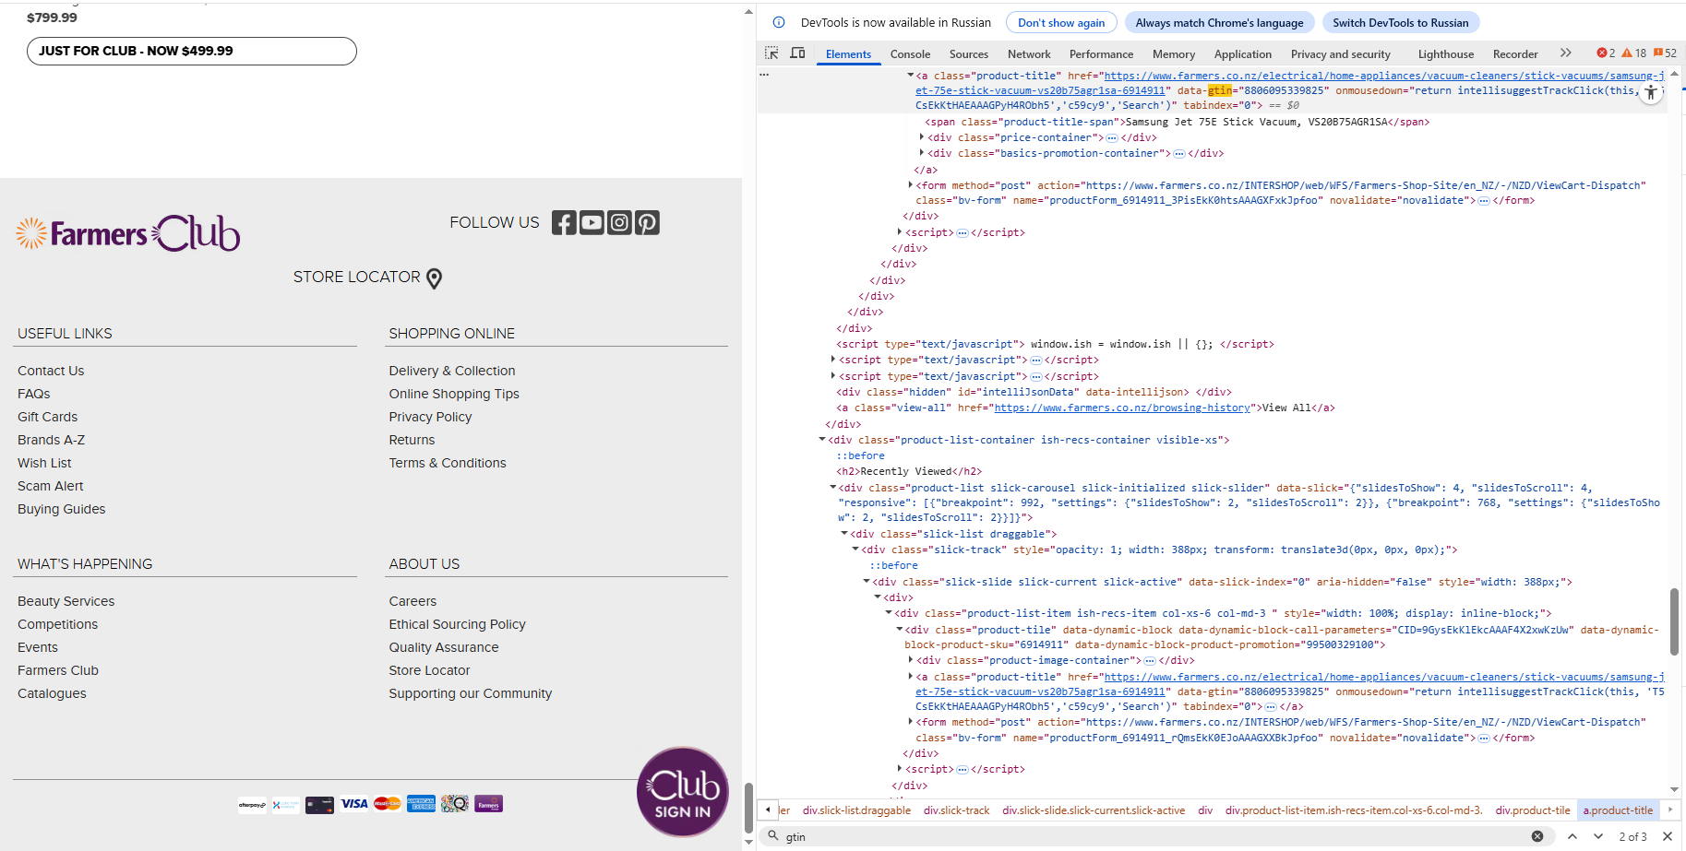Click the issues count flag icon
1686x851 pixels.
[1658, 53]
